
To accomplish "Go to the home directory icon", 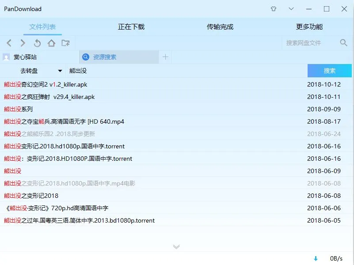I will [x=51, y=43].
